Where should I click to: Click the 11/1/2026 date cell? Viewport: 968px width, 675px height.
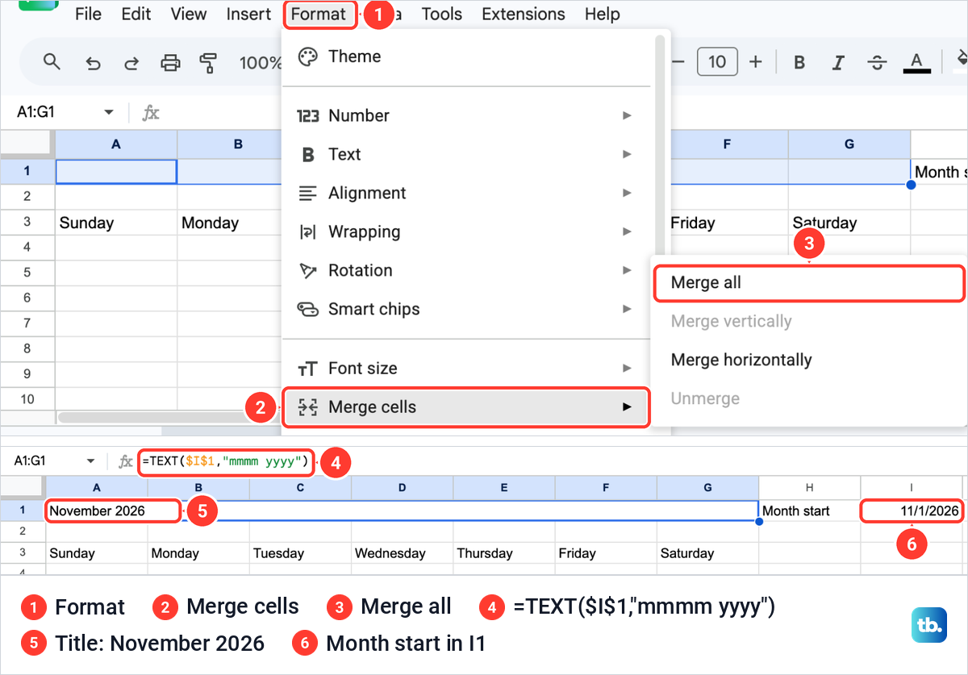tap(912, 510)
